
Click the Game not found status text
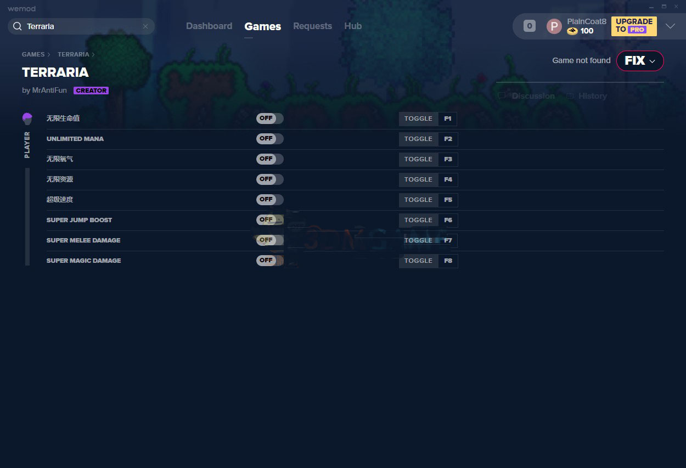pos(581,60)
